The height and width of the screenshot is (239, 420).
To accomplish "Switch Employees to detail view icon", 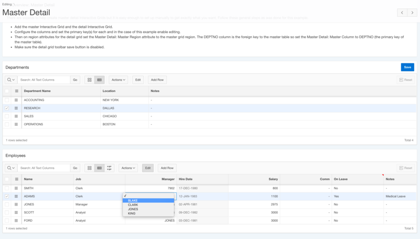I will tap(109, 168).
